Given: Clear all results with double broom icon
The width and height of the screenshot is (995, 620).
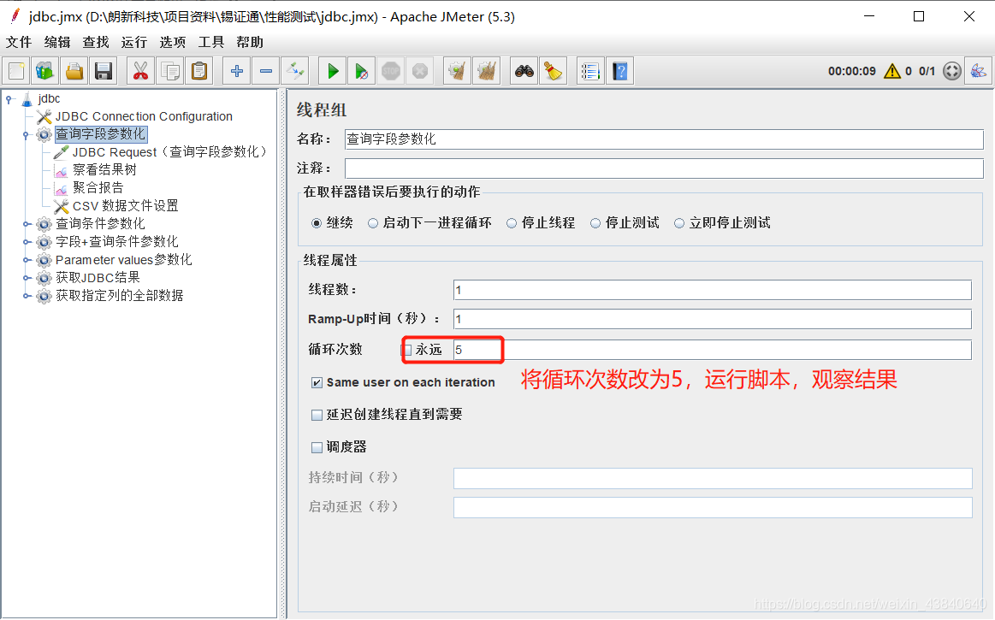Looking at the screenshot, I should 487,71.
